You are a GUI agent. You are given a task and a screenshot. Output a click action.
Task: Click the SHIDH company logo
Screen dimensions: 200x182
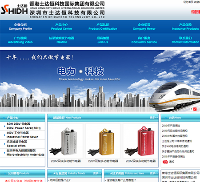pyautogui.click(x=14, y=10)
